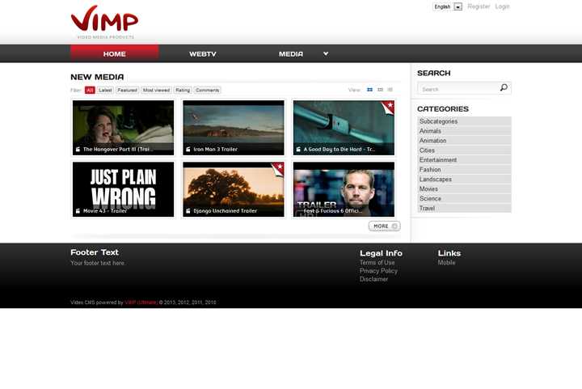
Task: Filter media by Most viewed
Action: click(x=156, y=91)
